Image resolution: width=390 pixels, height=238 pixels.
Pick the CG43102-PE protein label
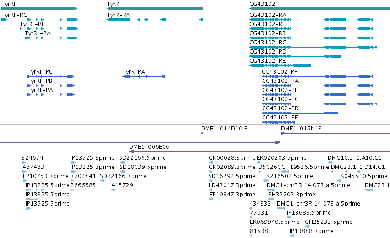pyautogui.click(x=280, y=118)
